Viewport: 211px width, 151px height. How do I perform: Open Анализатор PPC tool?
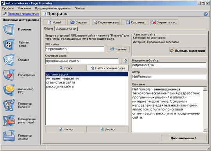click(x=18, y=90)
